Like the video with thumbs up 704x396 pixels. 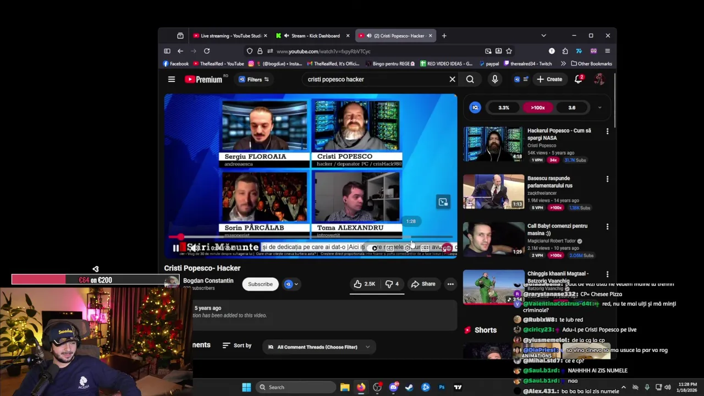coord(364,284)
